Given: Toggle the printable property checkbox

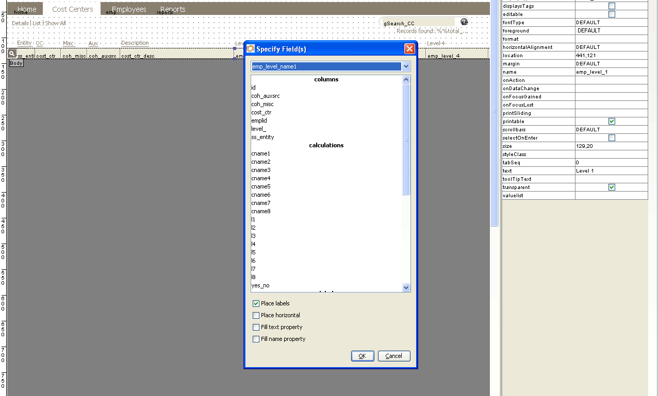Looking at the screenshot, I should click(x=612, y=122).
